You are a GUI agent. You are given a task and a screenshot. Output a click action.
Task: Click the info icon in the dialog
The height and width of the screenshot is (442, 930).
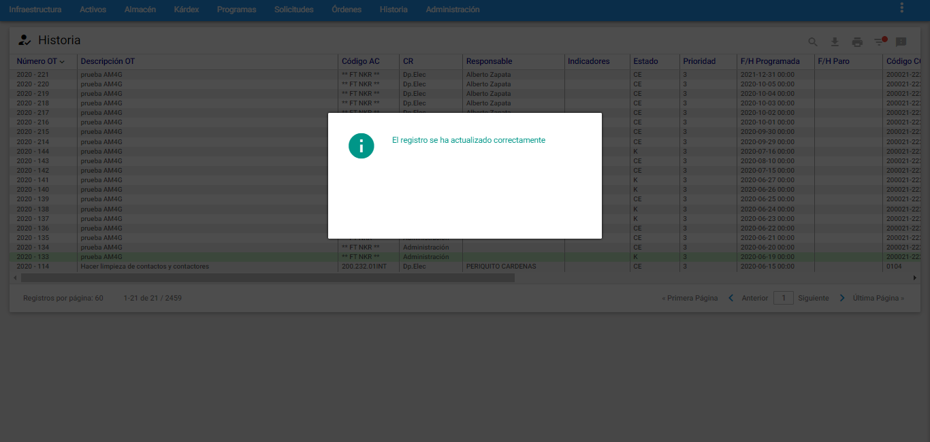coord(362,146)
